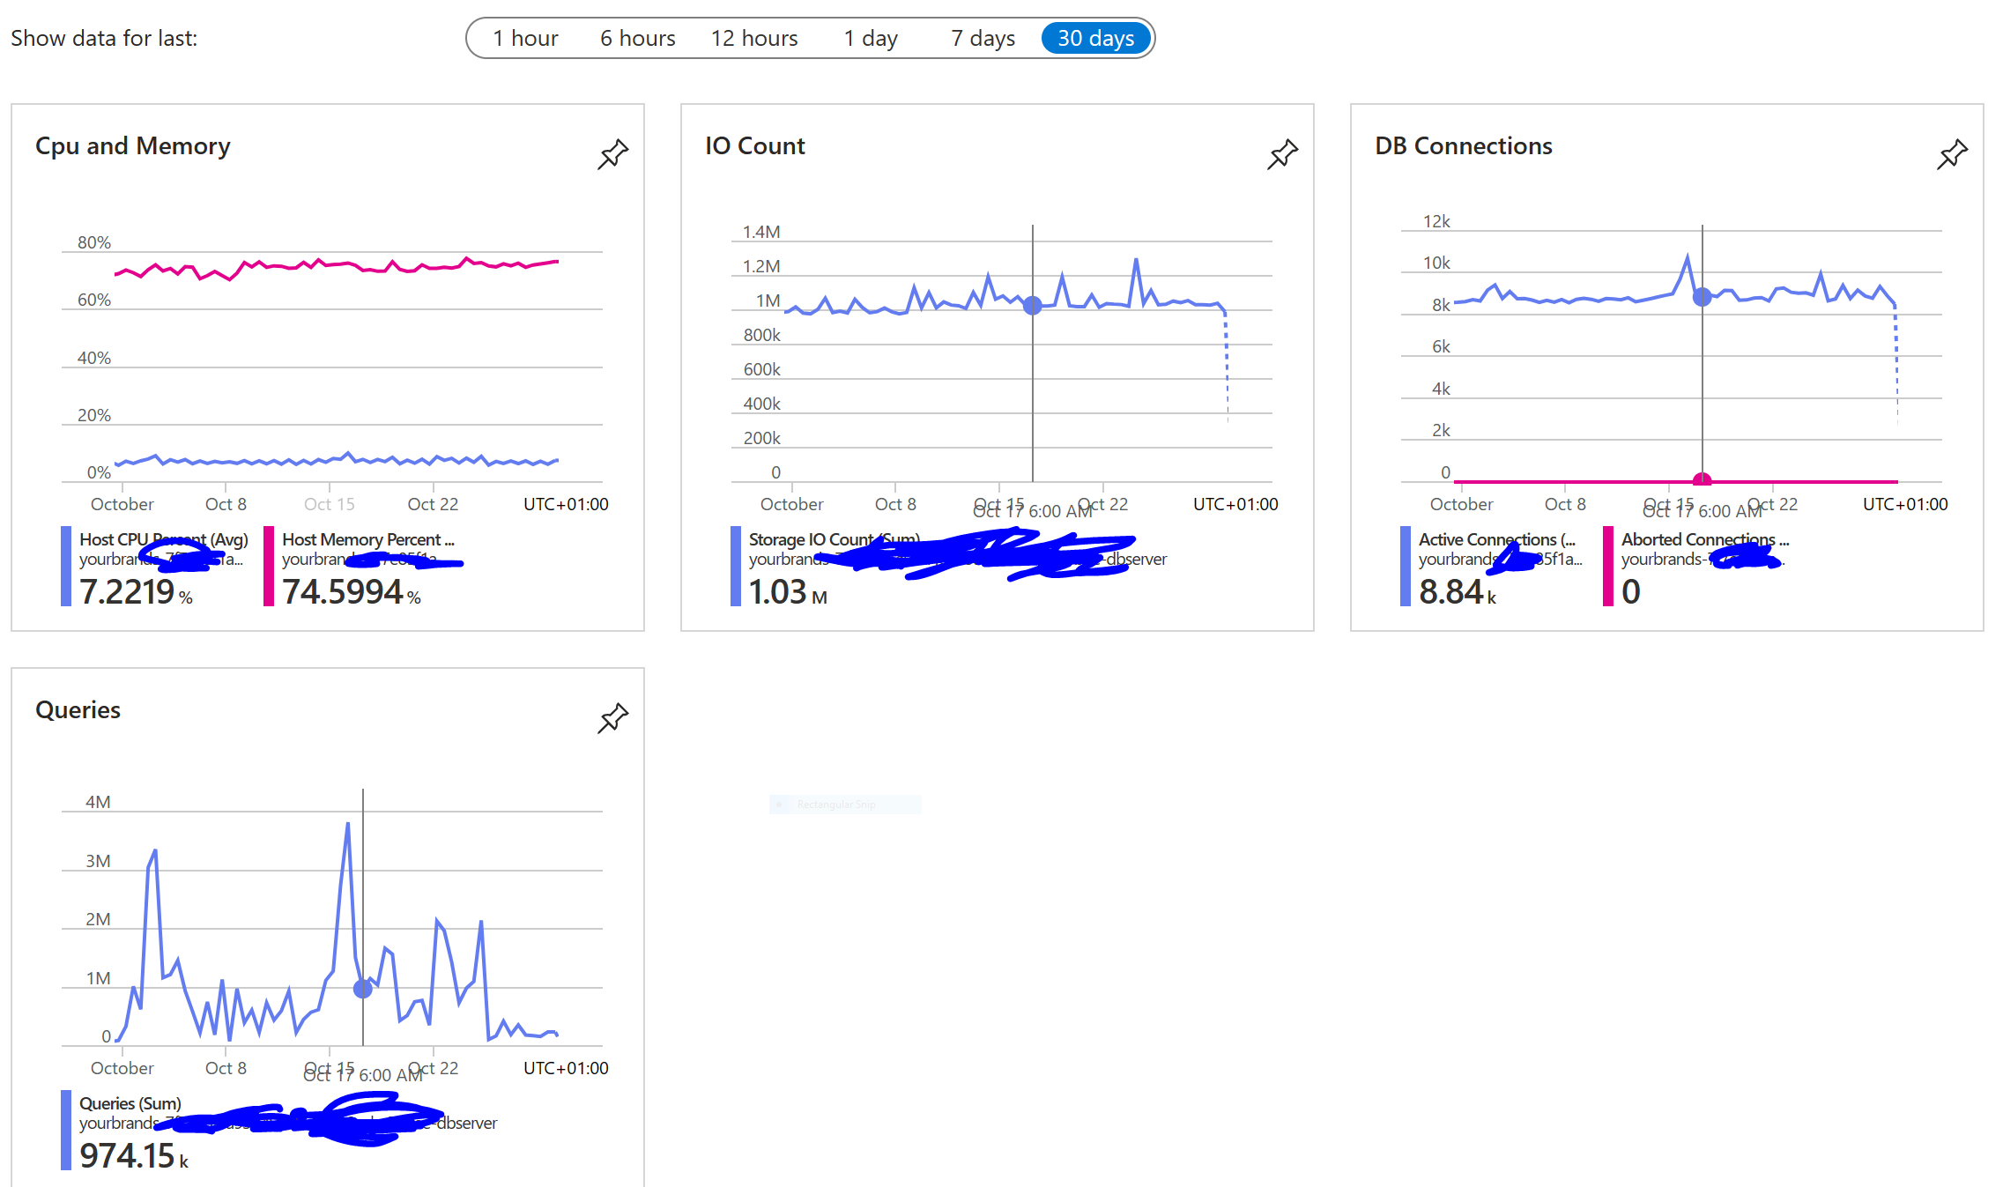Set the range to 7 days
Viewport: 2003px width, 1187px height.
983,38
